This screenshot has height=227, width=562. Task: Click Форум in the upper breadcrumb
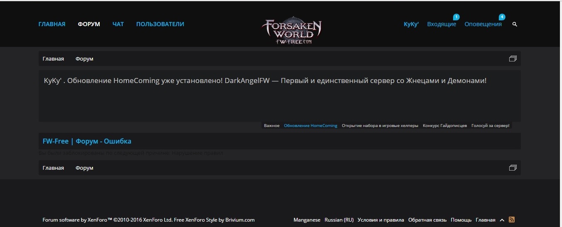coord(84,59)
